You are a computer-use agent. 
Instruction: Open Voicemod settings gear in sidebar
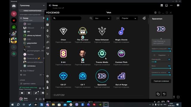click(x=47, y=76)
